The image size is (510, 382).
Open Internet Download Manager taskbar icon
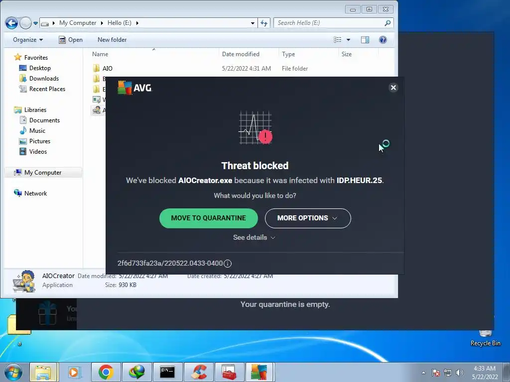tap(136, 372)
